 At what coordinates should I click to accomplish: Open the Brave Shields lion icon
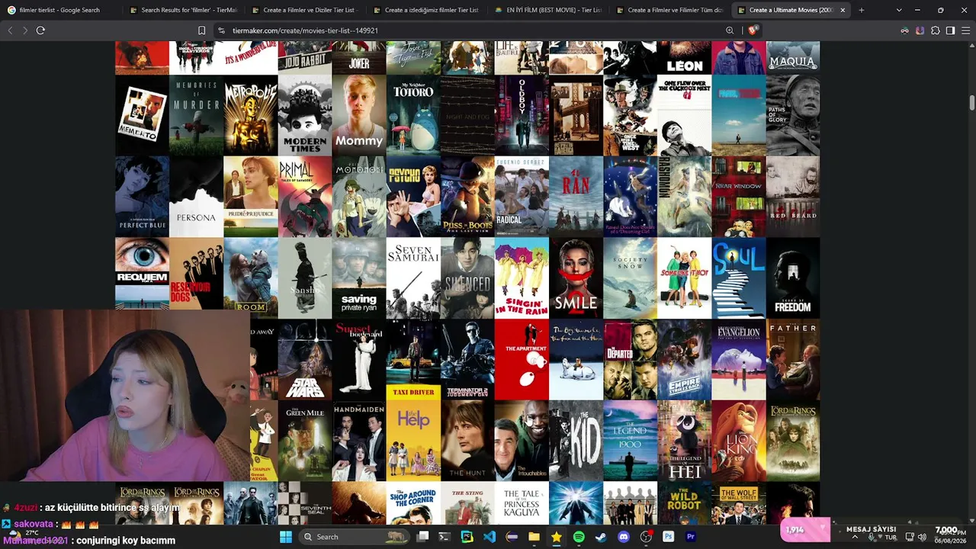click(x=752, y=30)
